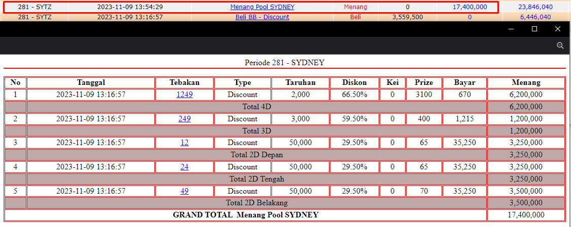
Task: Click the Bayar value 1,215
Action: [464, 119]
